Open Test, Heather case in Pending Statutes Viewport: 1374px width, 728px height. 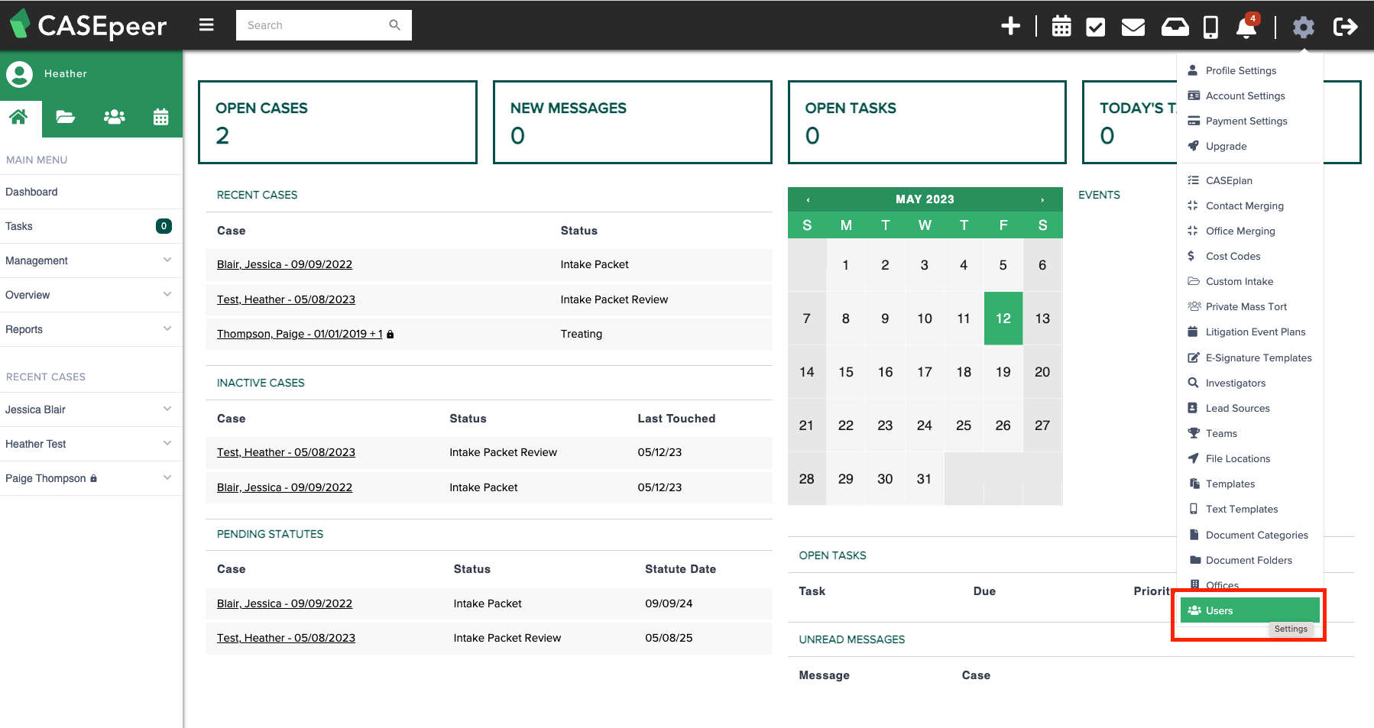(286, 638)
